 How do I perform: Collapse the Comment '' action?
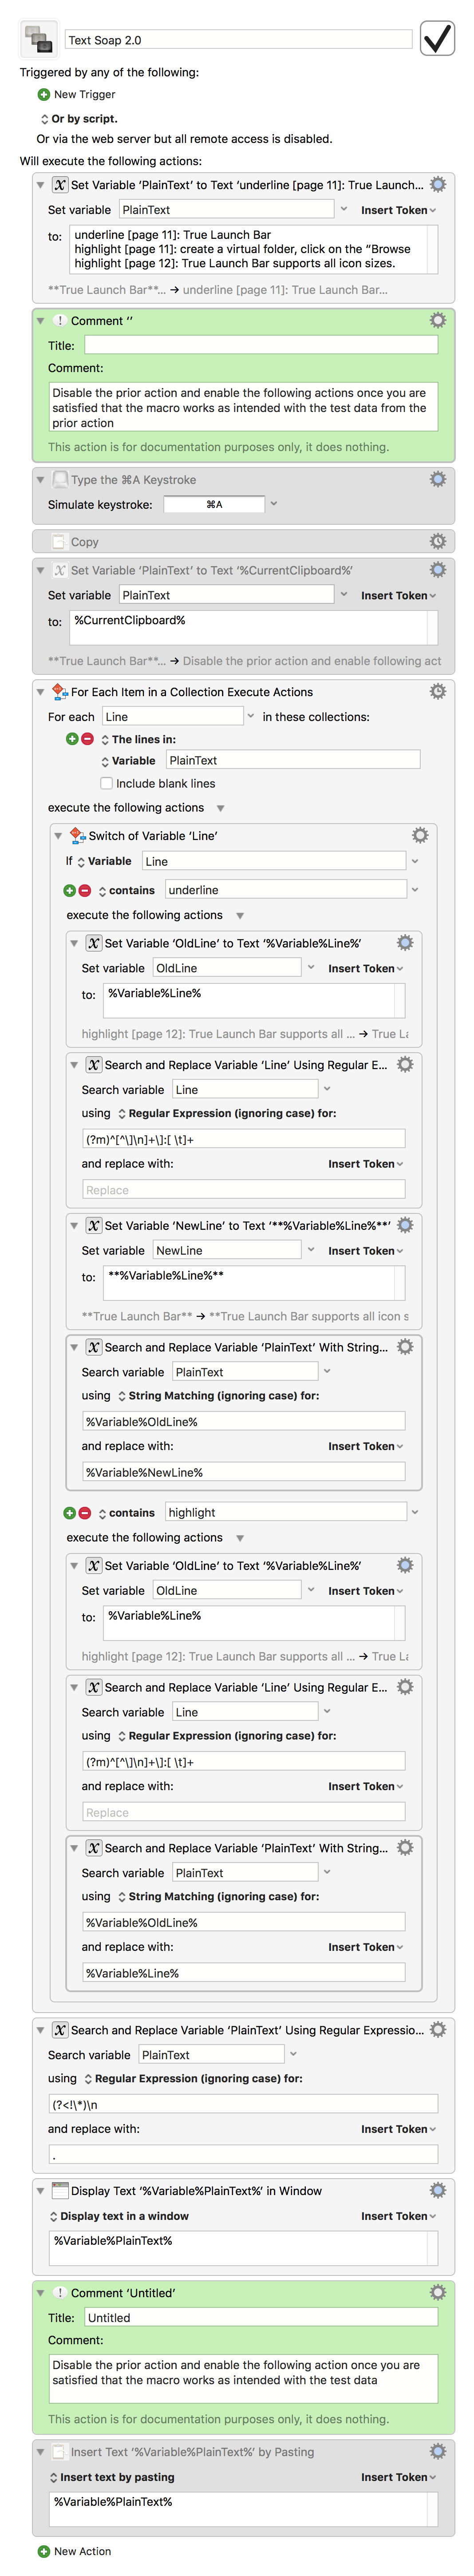click(x=40, y=321)
